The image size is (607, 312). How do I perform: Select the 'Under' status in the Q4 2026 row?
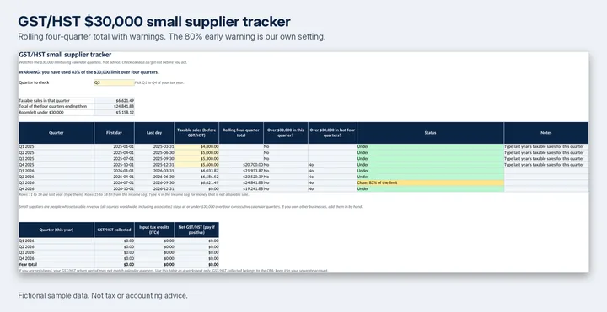click(x=431, y=189)
